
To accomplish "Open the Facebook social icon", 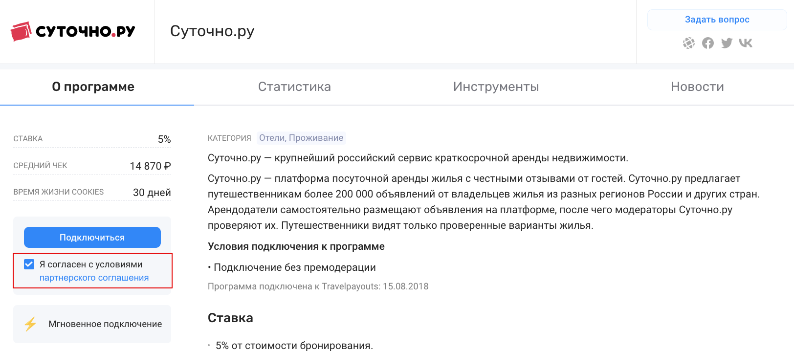I will click(708, 43).
